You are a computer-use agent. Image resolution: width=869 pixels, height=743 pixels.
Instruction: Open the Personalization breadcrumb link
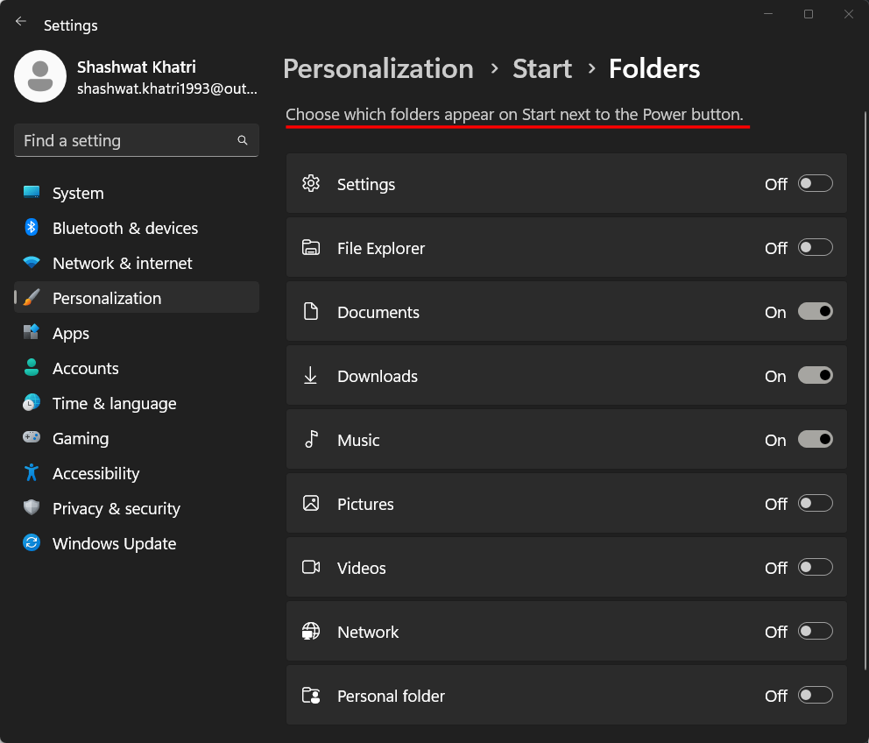(378, 68)
